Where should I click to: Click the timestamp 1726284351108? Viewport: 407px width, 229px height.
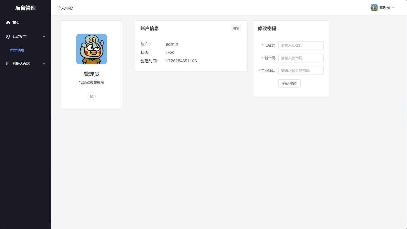click(181, 61)
